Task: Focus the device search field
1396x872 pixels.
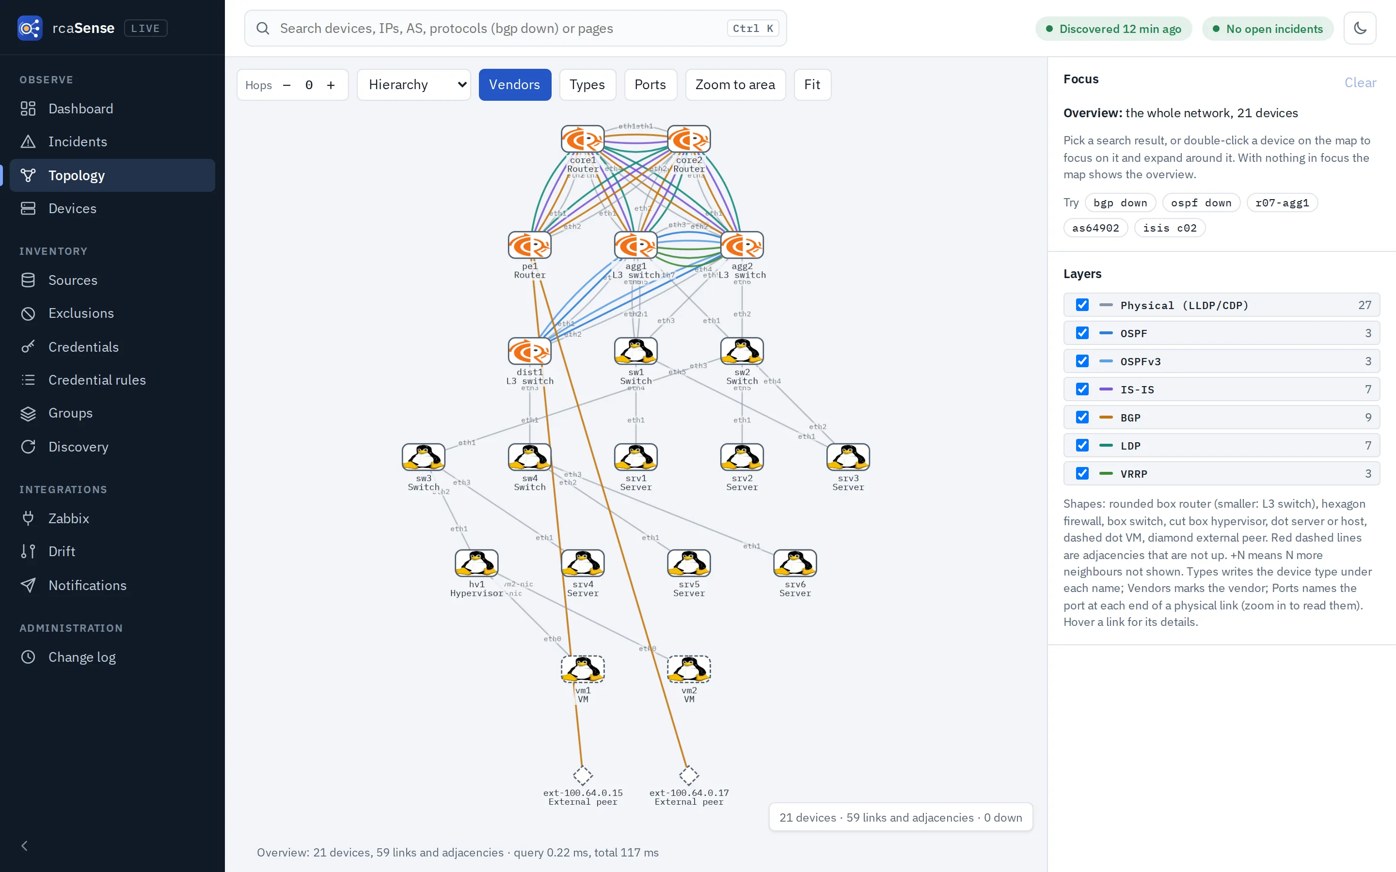Action: pos(515,28)
